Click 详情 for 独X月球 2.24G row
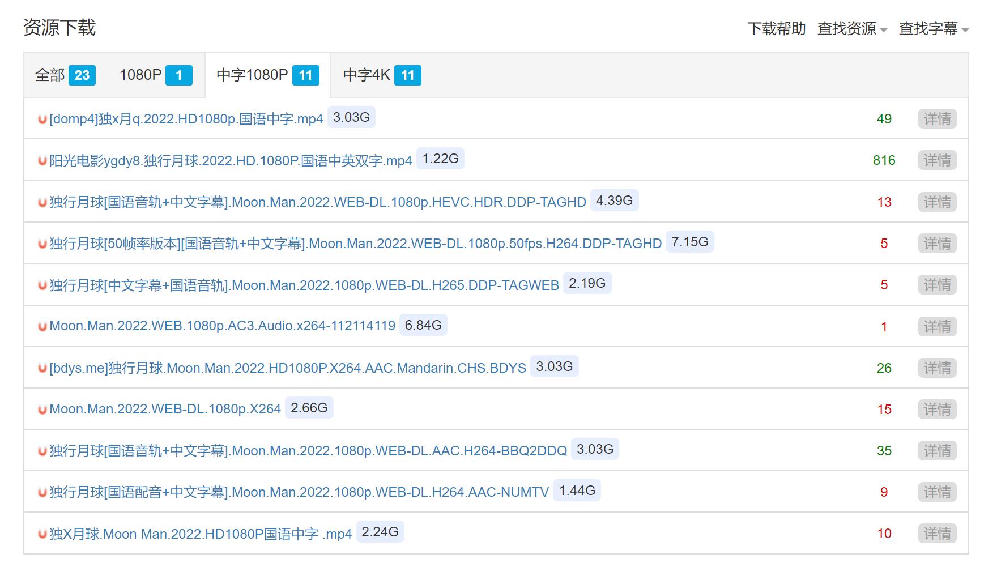The width and height of the screenshot is (997, 563). click(x=937, y=534)
